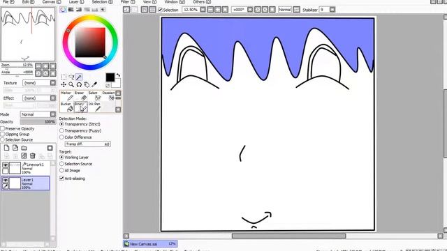Click the Transp diff. value field
447x251 pixels.
click(x=87, y=144)
